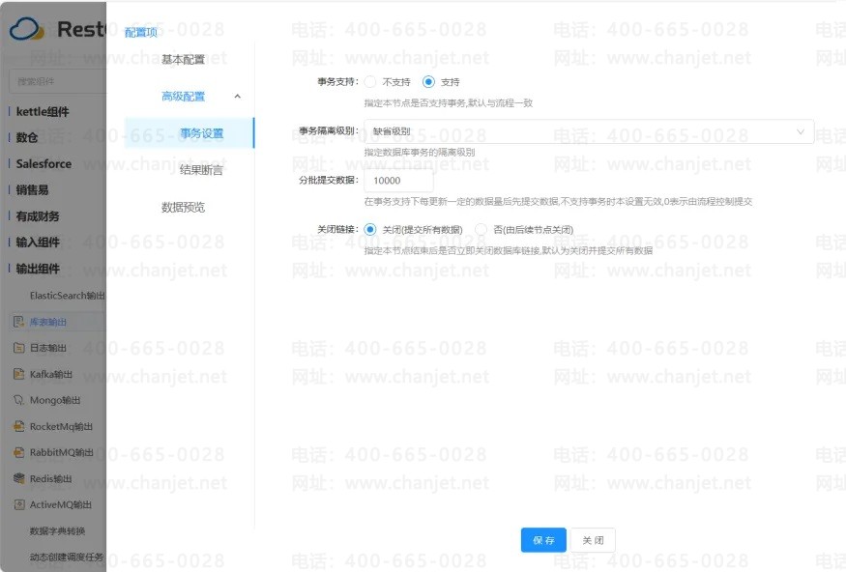Click the 日志输出 item icon
Image resolution: width=846 pixels, height=572 pixels.
coord(19,348)
